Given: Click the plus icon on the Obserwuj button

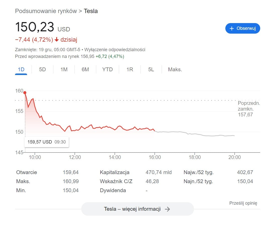Looking at the screenshot, I should [232, 28].
